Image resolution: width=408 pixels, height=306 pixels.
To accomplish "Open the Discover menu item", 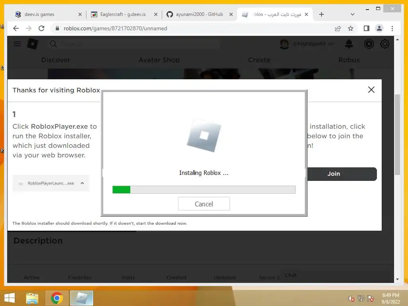I will click(56, 60).
